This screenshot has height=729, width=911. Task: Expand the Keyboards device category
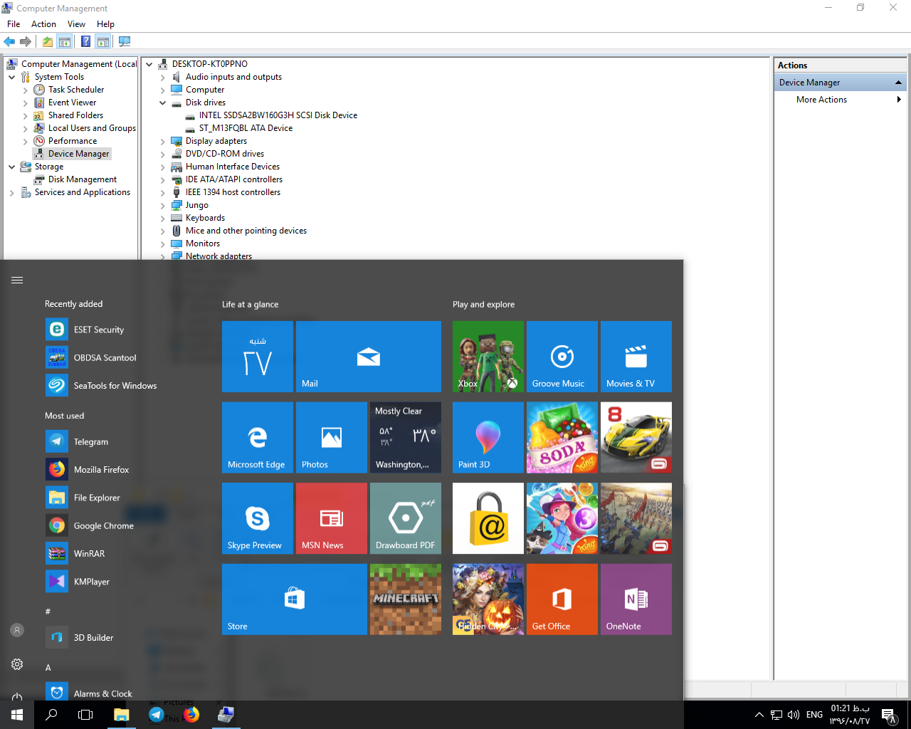[163, 218]
